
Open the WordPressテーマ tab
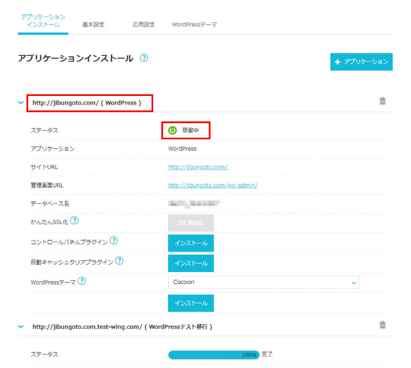coord(194,24)
